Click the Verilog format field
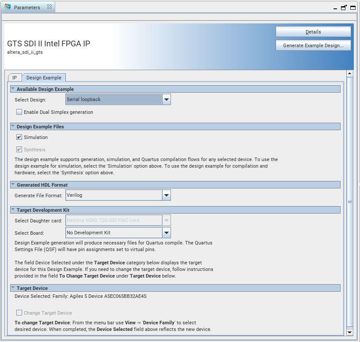360x342 pixels. (114, 195)
